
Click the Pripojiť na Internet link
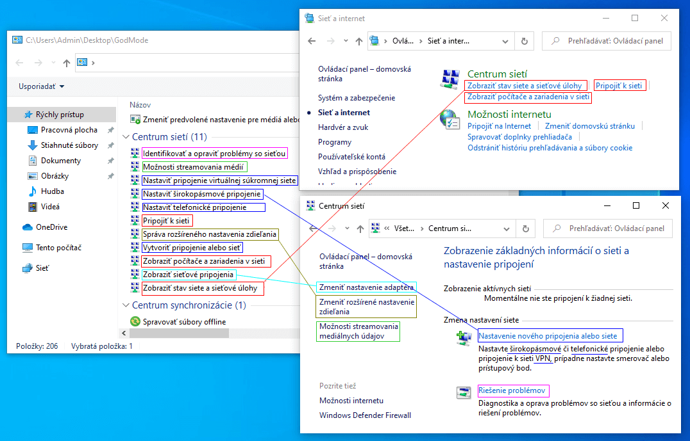[499, 126]
